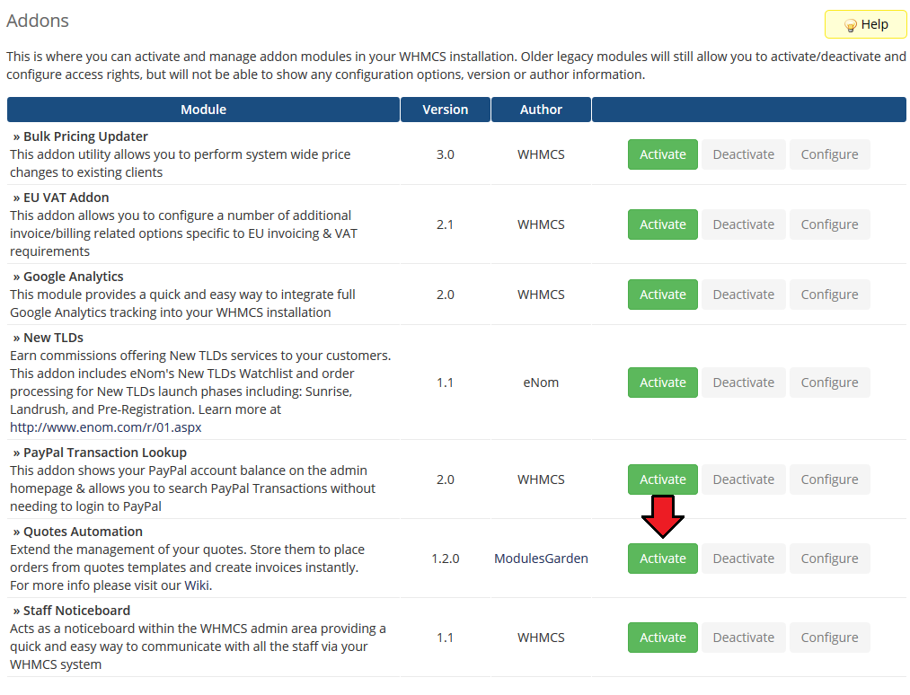Click the ModulesGarden author cell
Image resolution: width=910 pixels, height=695 pixels.
pos(541,559)
